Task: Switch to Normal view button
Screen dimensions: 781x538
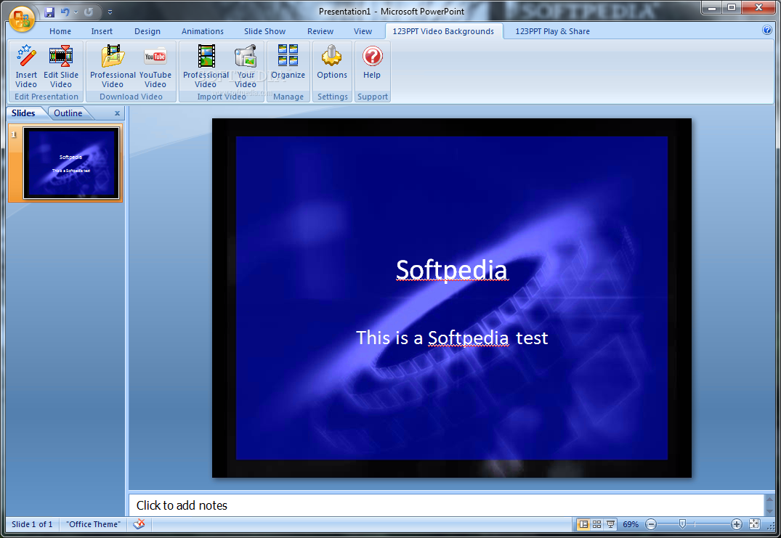Action: point(583,524)
